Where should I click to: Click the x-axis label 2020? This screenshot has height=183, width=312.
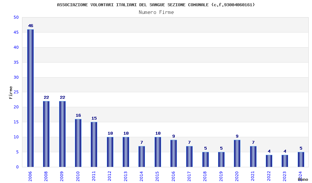(x=237, y=176)
